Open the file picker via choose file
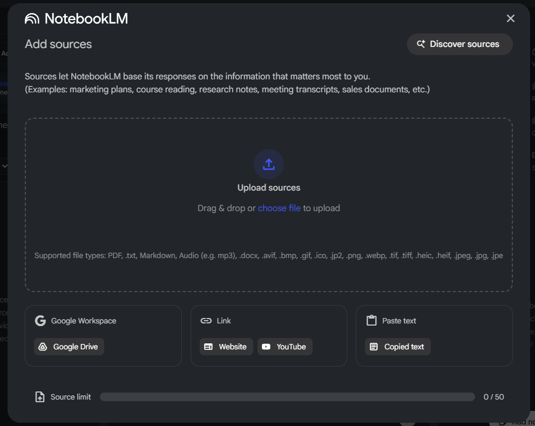535x426 pixels. [279, 208]
